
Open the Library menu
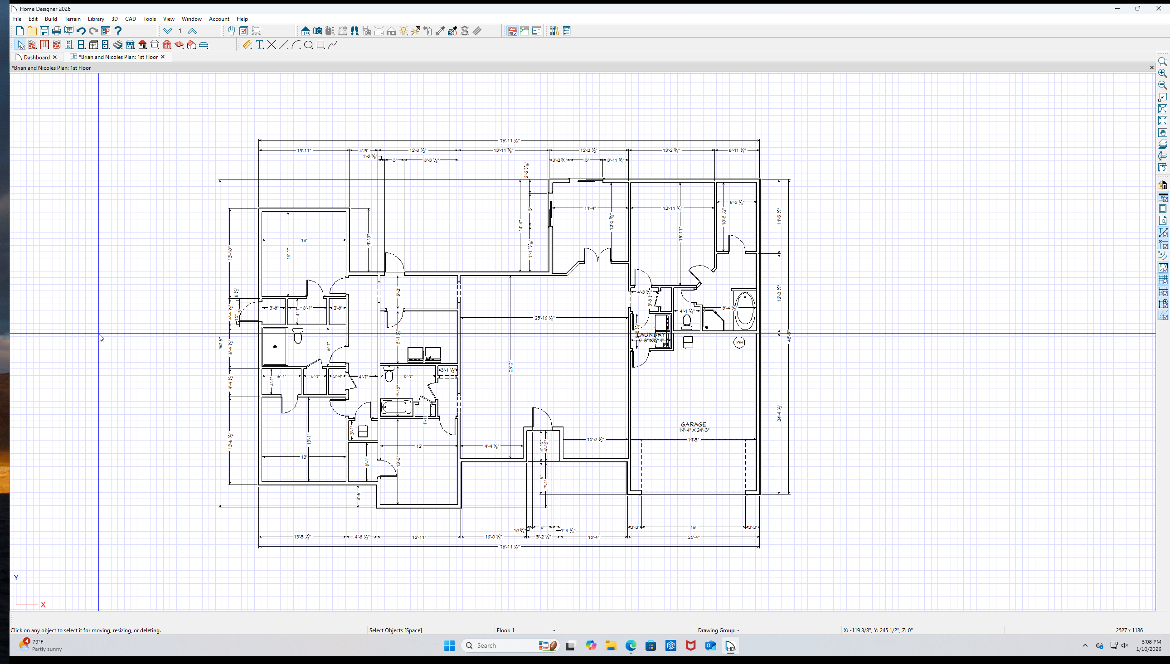coord(96,19)
